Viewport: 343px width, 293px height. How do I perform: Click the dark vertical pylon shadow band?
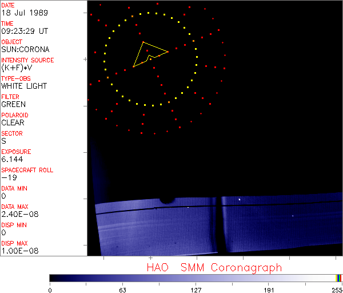[x=218, y=225]
